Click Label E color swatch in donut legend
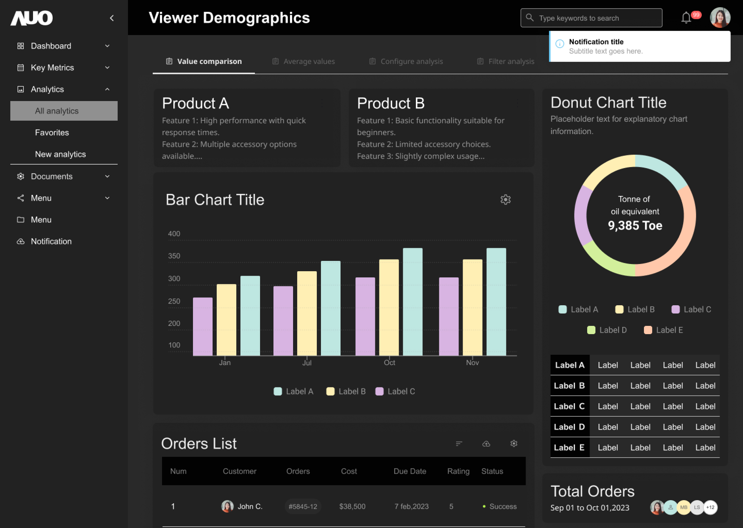This screenshot has width=743, height=528. click(x=648, y=330)
